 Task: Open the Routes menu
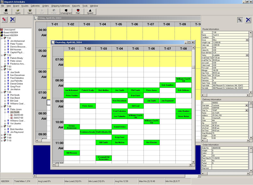(x=25, y=6)
